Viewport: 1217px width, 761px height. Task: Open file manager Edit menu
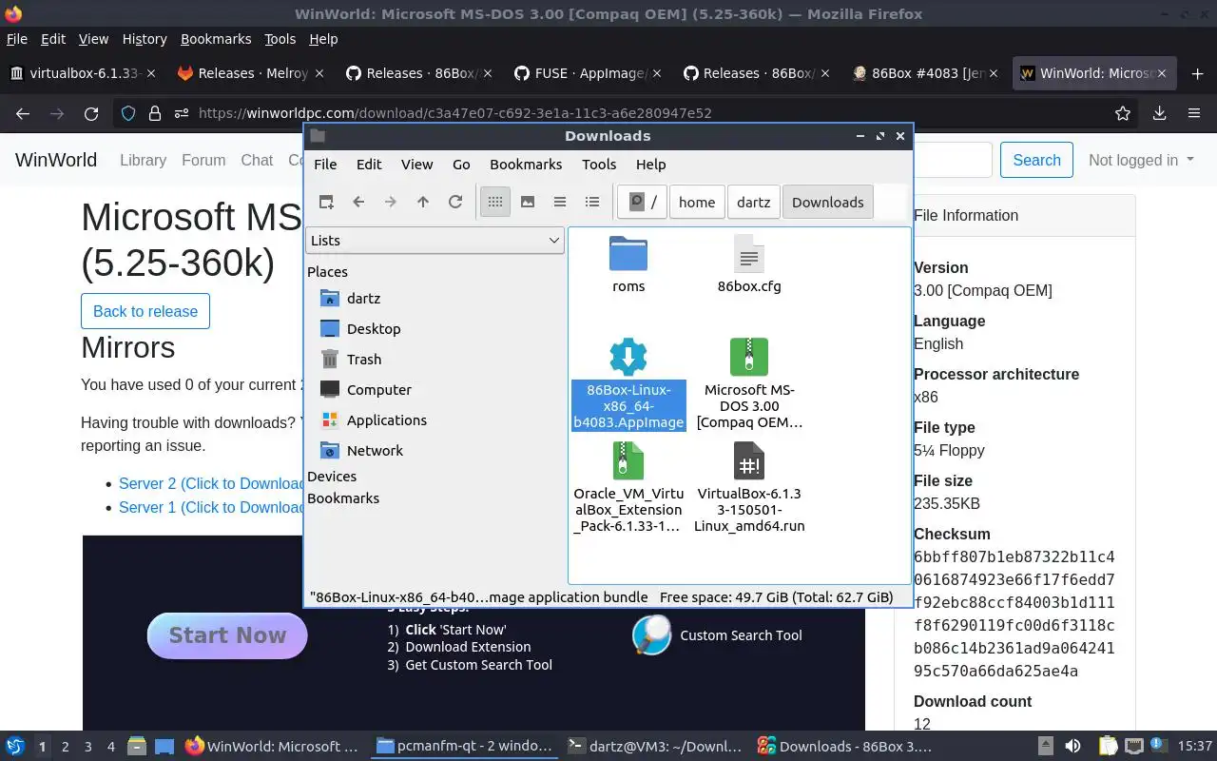pos(369,164)
